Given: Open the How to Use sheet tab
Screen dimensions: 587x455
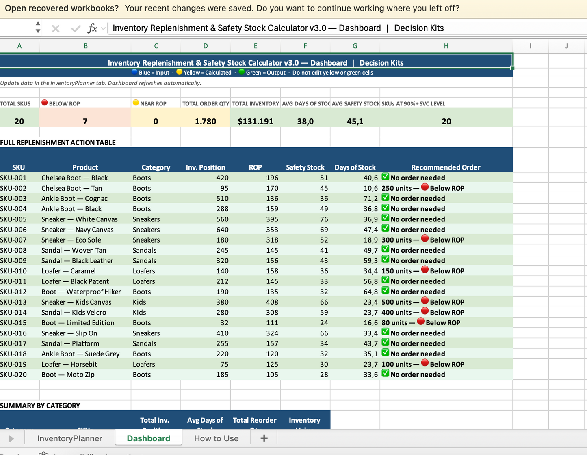Looking at the screenshot, I should [x=216, y=438].
